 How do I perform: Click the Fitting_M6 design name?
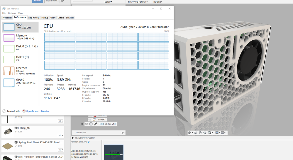tap(24, 128)
